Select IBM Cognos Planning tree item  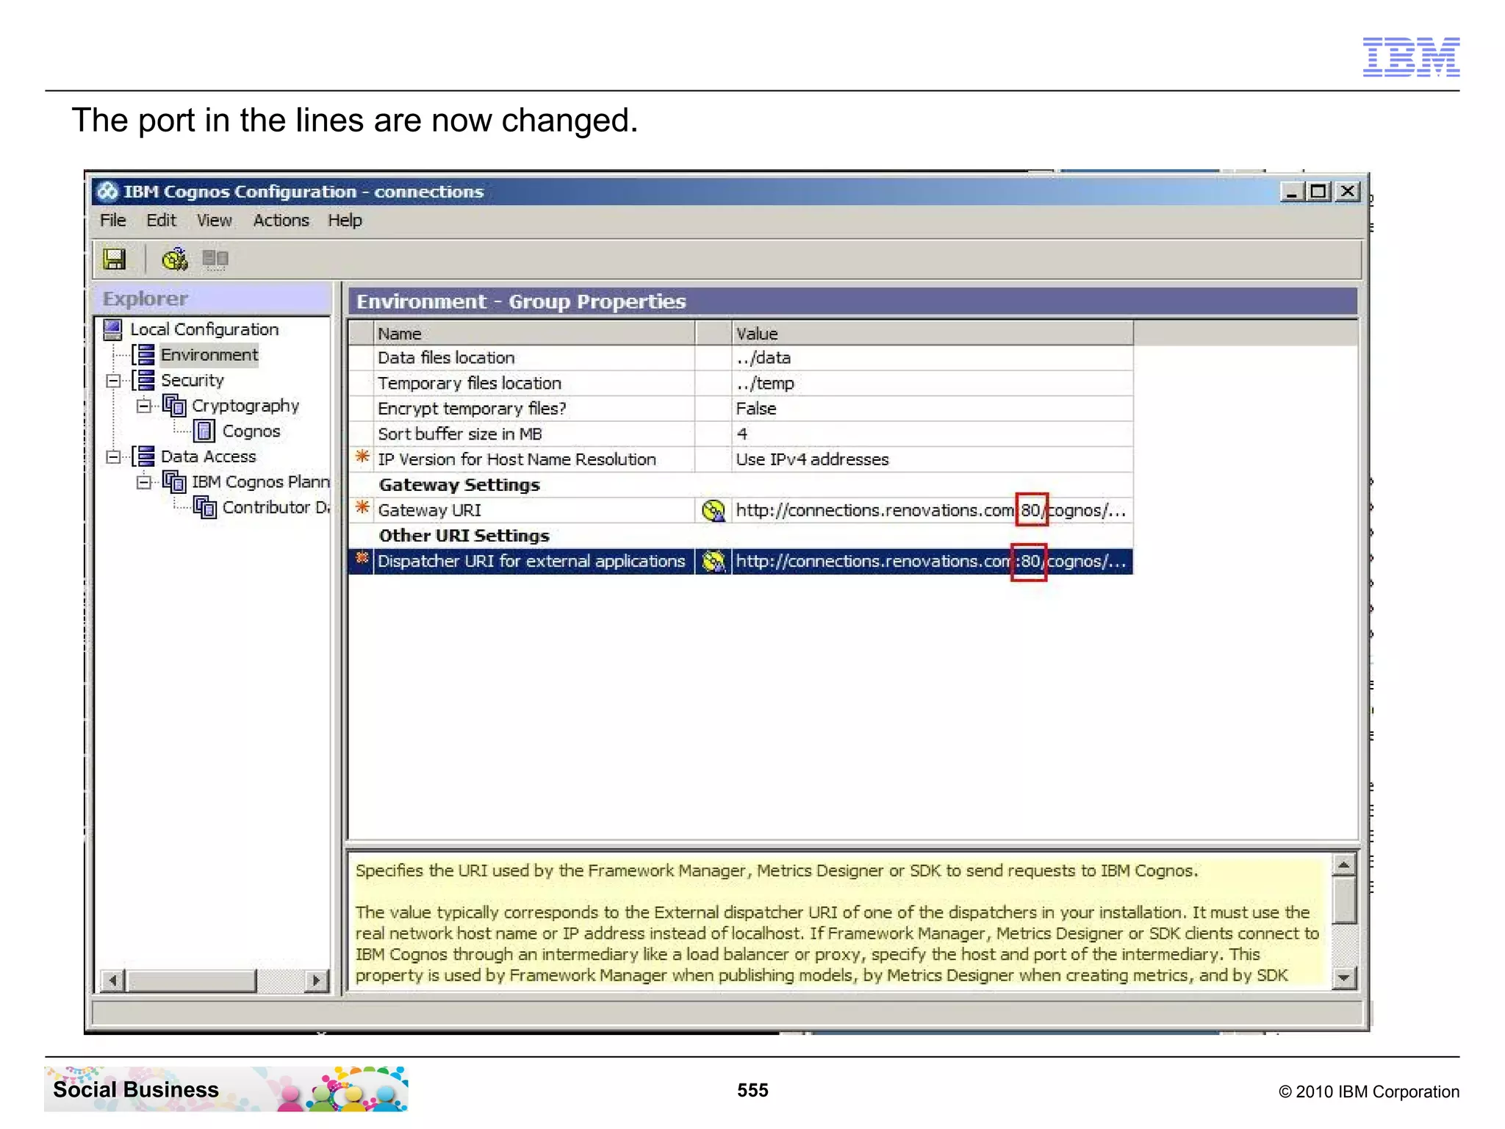[261, 482]
